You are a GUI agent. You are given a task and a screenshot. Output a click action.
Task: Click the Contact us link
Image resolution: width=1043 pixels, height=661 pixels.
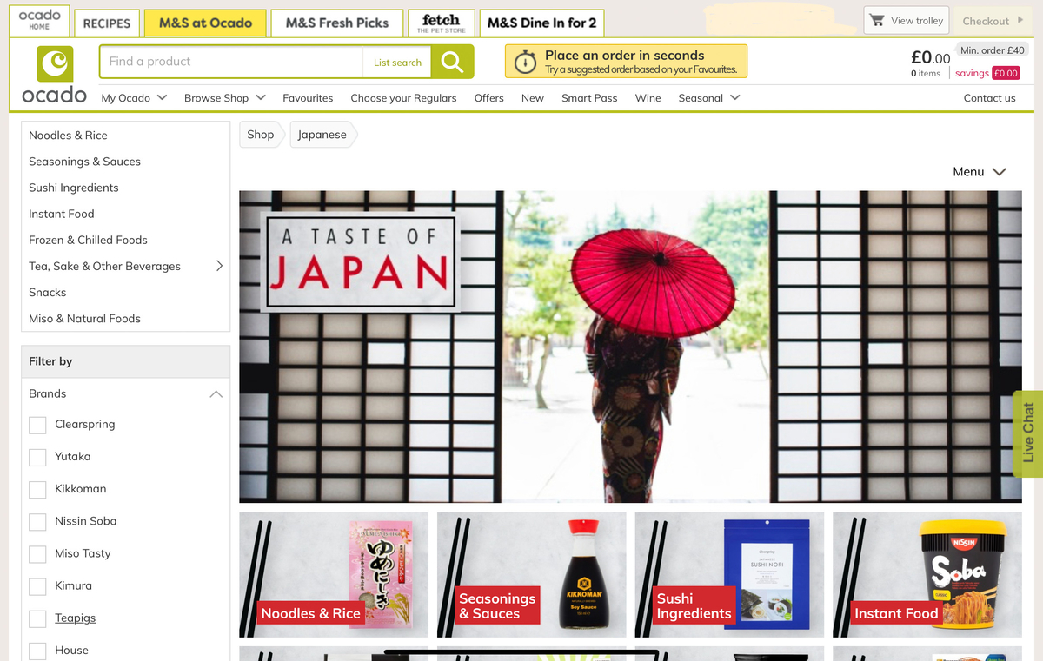989,98
